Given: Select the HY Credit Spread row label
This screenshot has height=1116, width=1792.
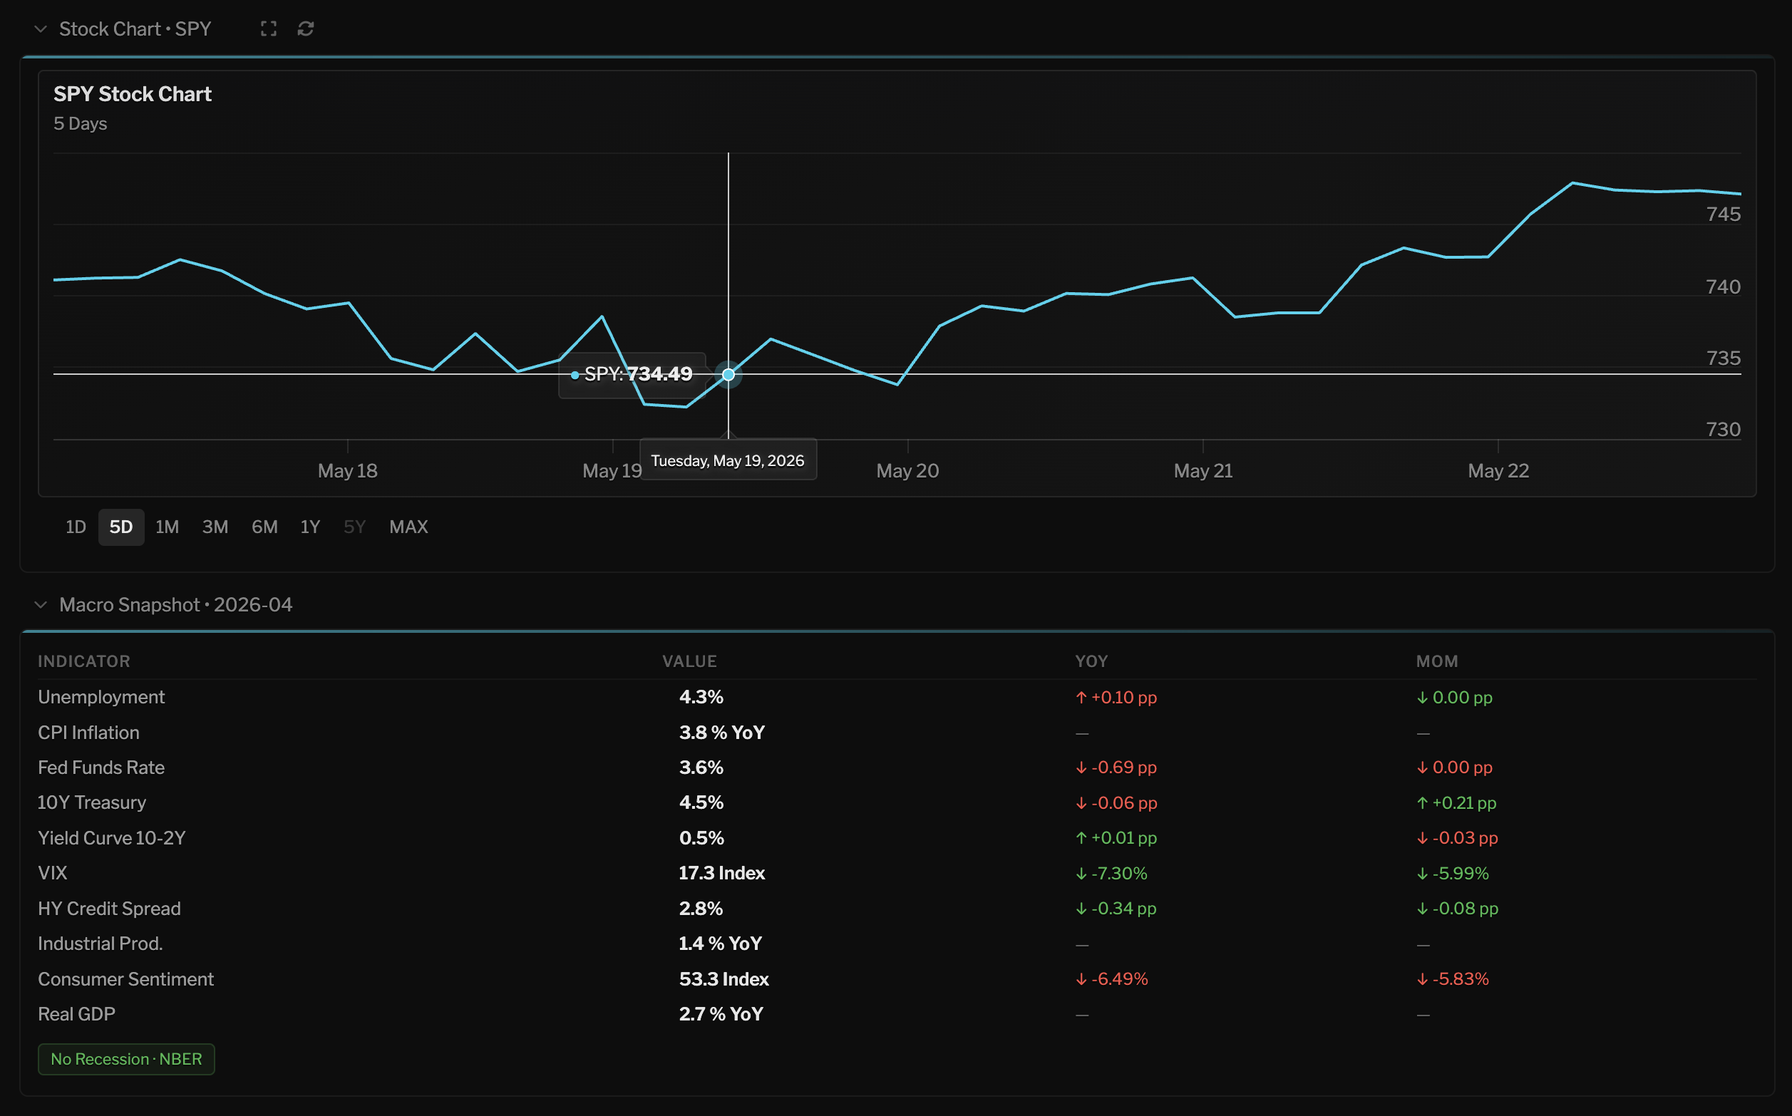Looking at the screenshot, I should pyautogui.click(x=109, y=909).
